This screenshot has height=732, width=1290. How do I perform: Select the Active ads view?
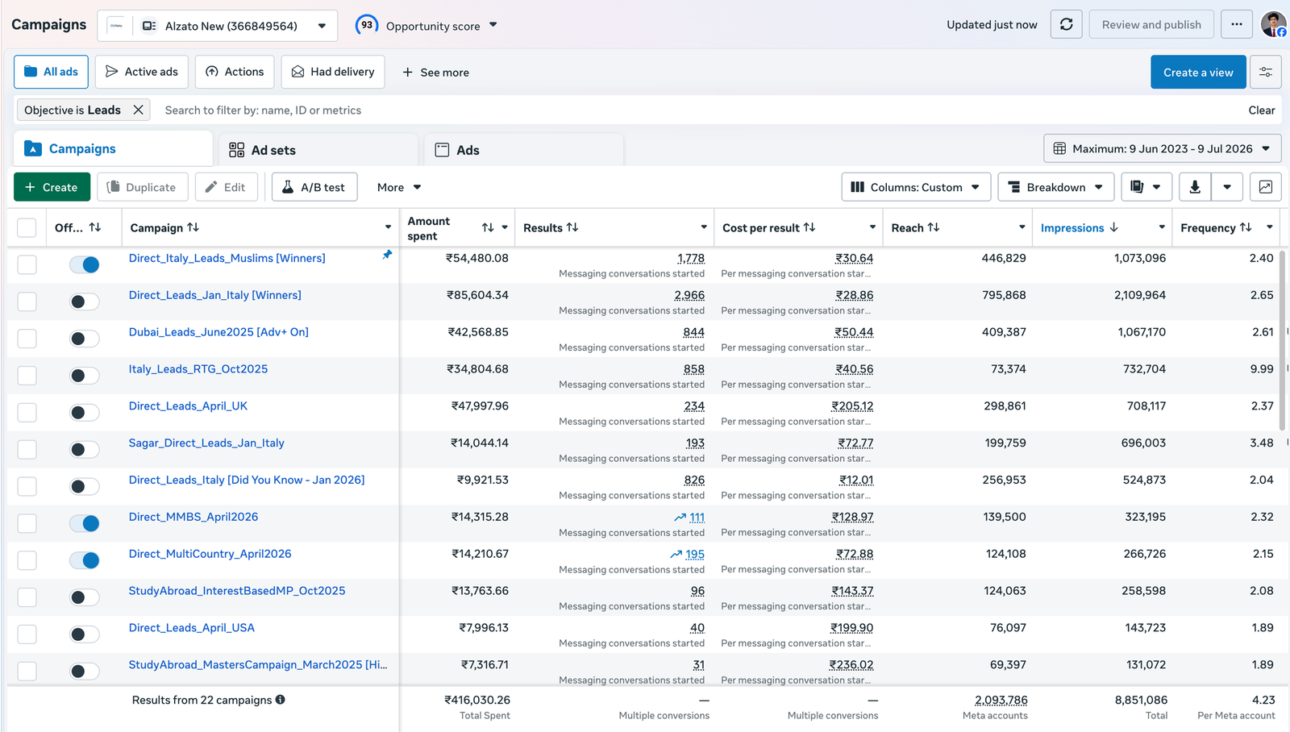[142, 72]
